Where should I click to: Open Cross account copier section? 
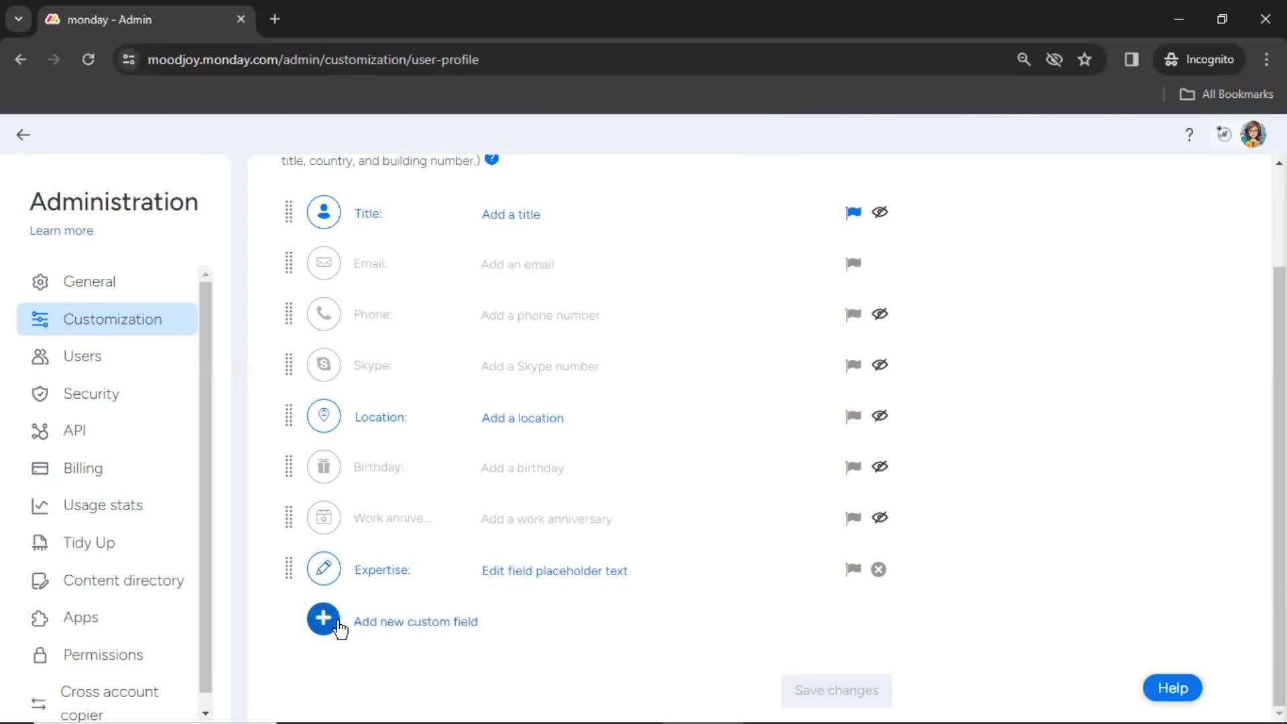(x=107, y=703)
